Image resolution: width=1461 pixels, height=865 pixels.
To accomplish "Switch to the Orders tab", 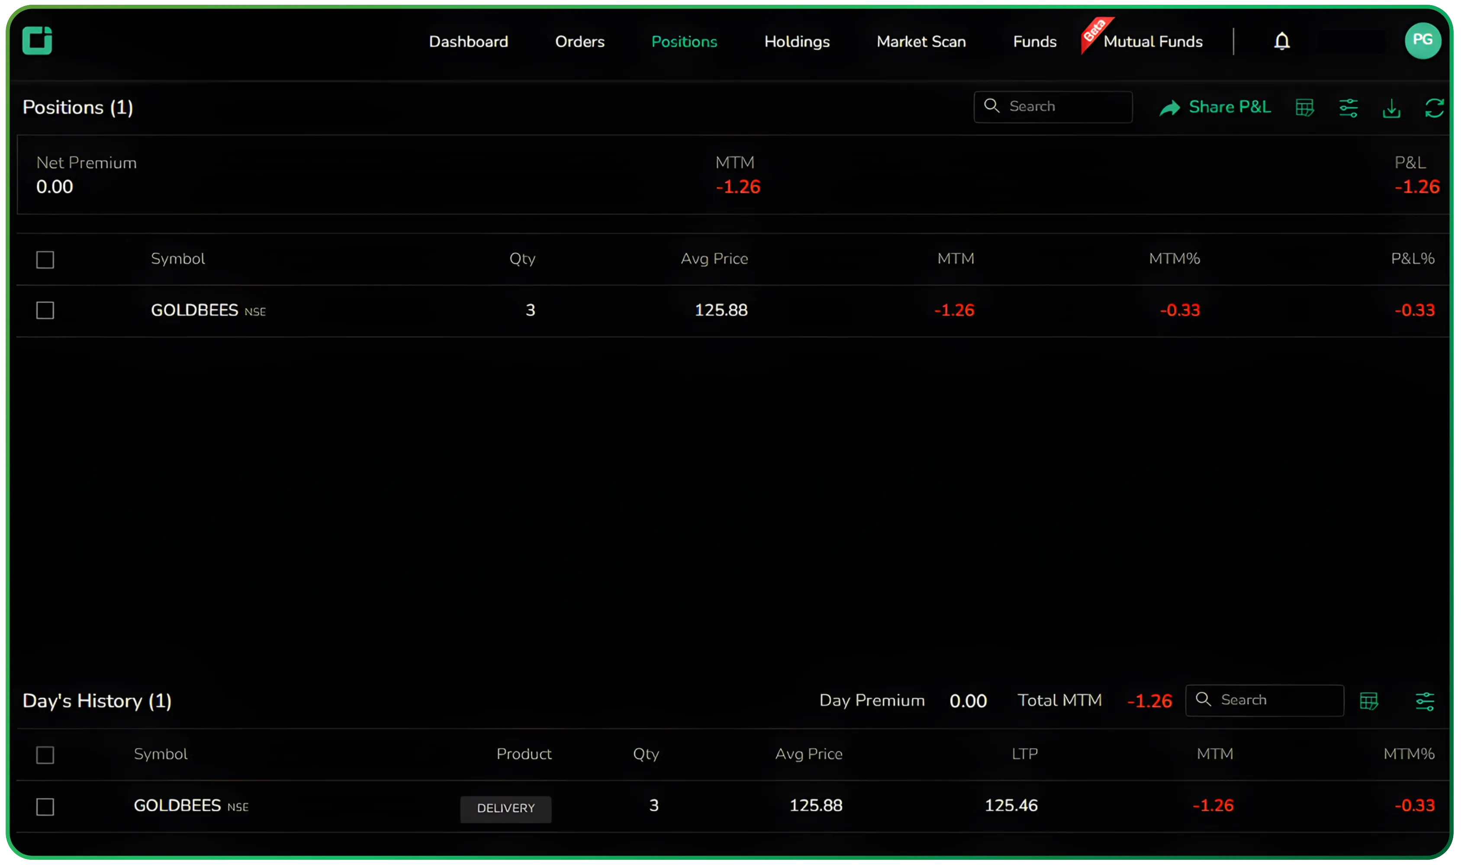I will point(580,42).
